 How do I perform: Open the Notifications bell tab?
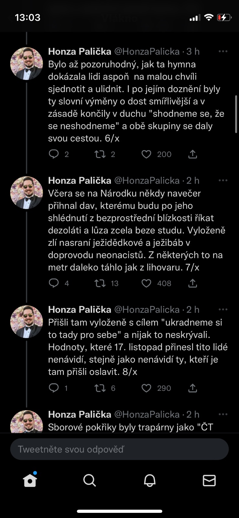pos(150,480)
